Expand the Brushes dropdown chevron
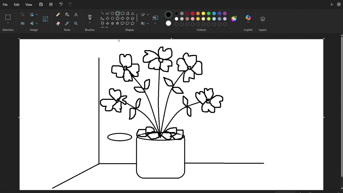Viewport: 343px width, 193px height. [90, 23]
